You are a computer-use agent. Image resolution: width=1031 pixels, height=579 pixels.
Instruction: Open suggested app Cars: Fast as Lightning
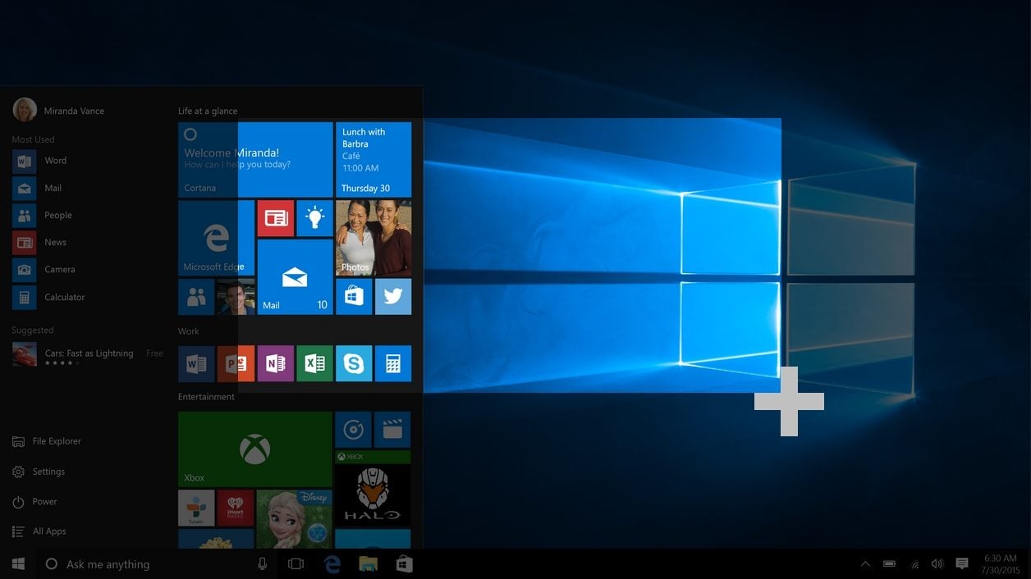tap(87, 354)
